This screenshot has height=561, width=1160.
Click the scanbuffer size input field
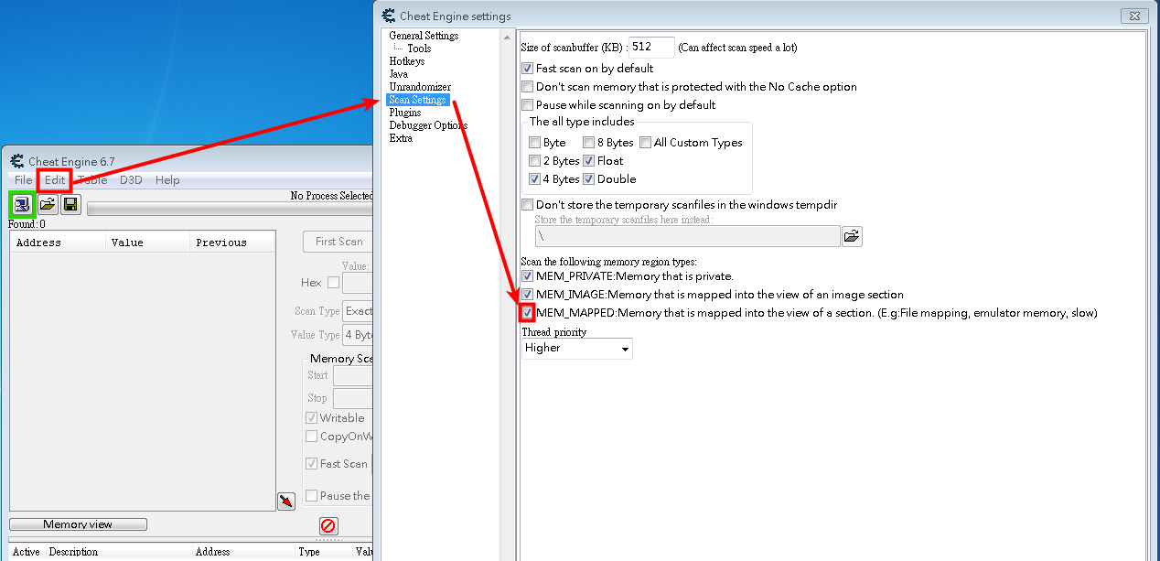(x=651, y=47)
